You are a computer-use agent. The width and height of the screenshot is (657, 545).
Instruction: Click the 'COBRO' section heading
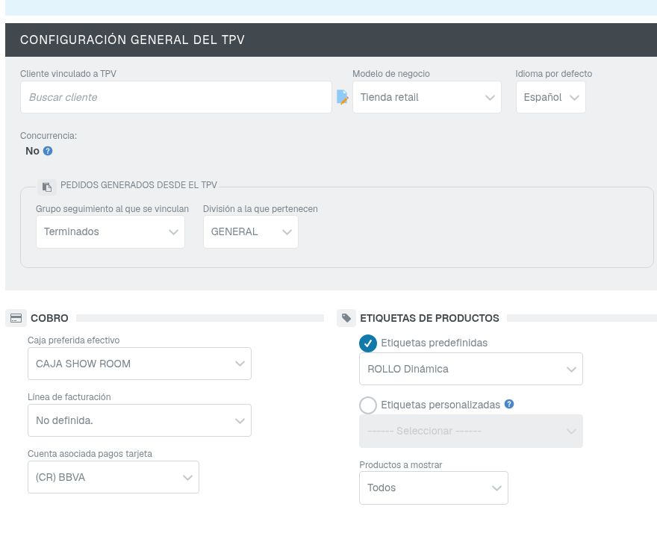click(x=49, y=318)
